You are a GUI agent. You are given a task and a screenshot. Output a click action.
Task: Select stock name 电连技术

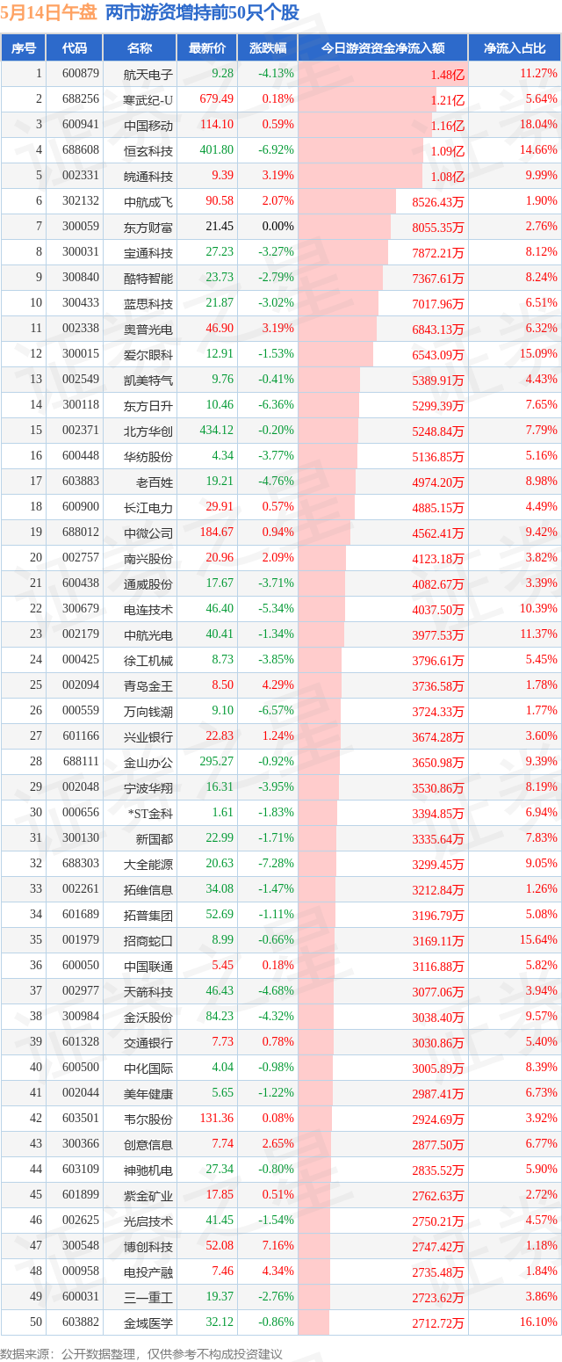click(x=148, y=609)
